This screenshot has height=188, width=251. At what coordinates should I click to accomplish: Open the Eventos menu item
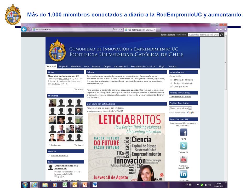pyautogui.click(x=96, y=66)
